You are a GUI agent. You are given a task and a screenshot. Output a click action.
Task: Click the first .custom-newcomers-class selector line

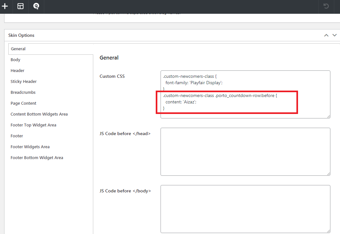(x=190, y=77)
